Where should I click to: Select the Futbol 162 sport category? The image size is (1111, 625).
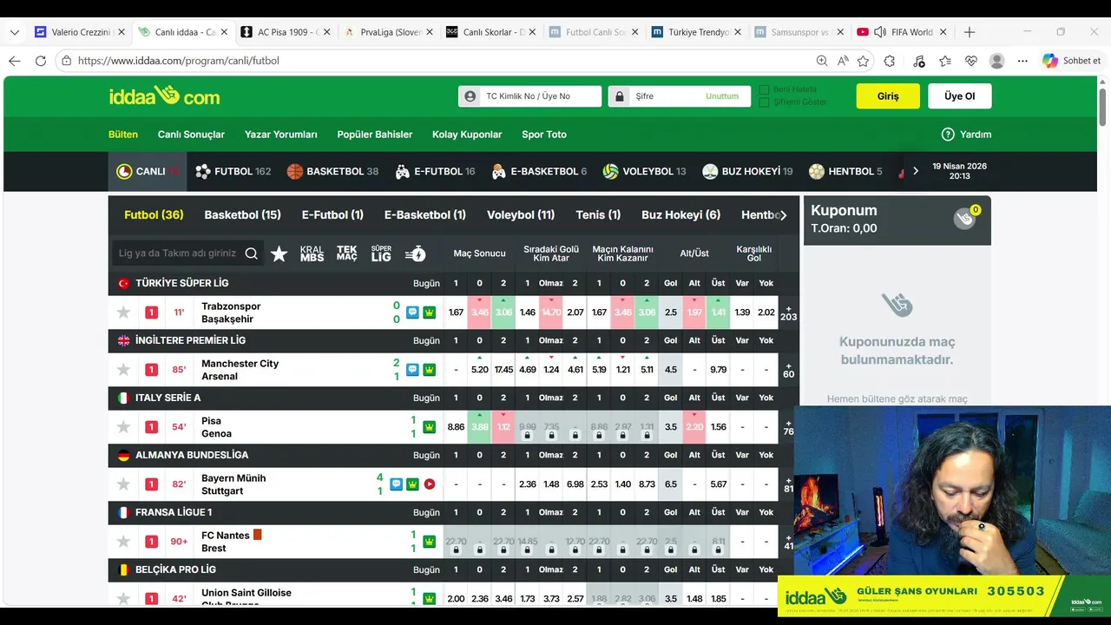233,172
